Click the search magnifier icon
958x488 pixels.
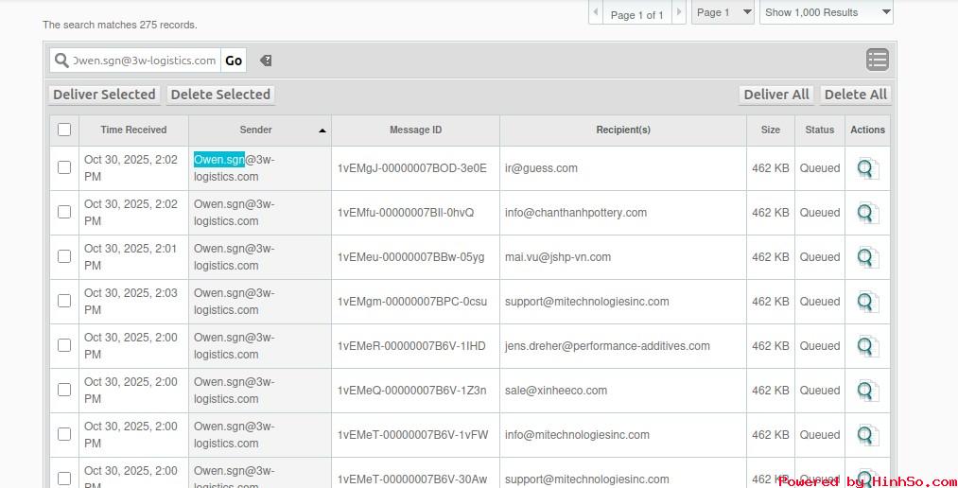(62, 61)
